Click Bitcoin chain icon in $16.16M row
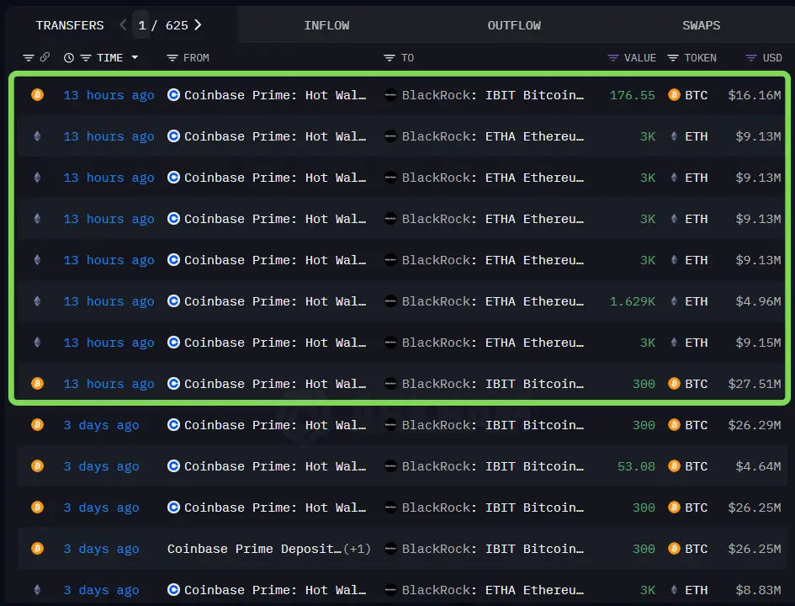This screenshot has width=795, height=606. pos(37,95)
